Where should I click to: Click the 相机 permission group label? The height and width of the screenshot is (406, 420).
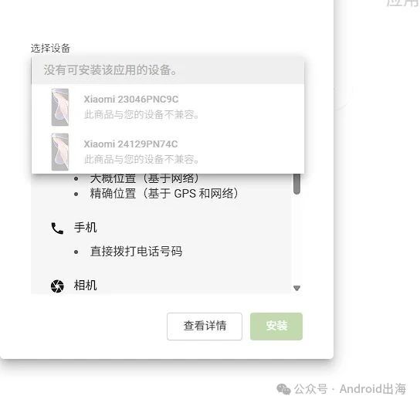click(x=85, y=286)
